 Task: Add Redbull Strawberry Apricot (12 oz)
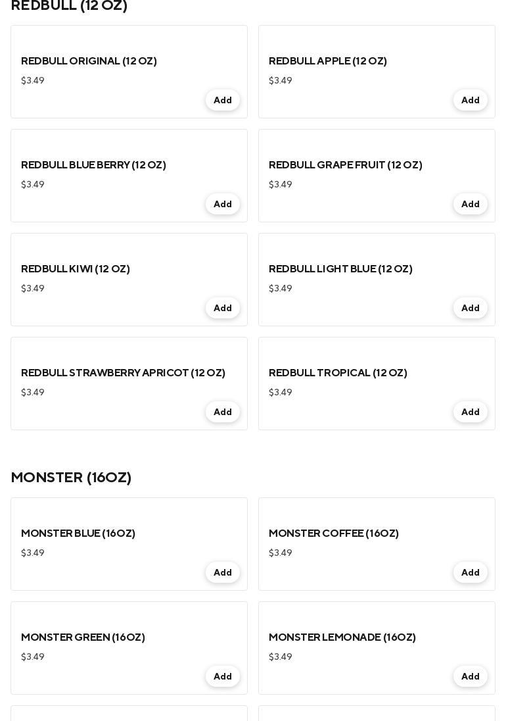point(222,412)
